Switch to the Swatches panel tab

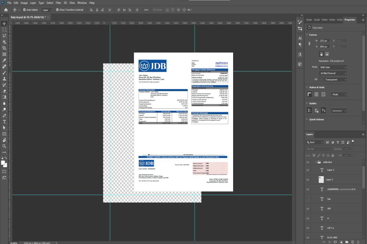[309, 20]
